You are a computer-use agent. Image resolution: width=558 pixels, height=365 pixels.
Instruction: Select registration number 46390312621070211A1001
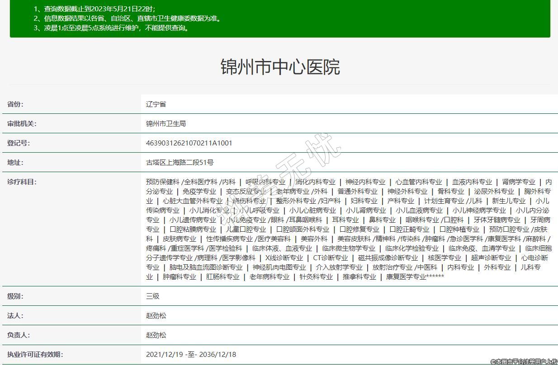[189, 143]
